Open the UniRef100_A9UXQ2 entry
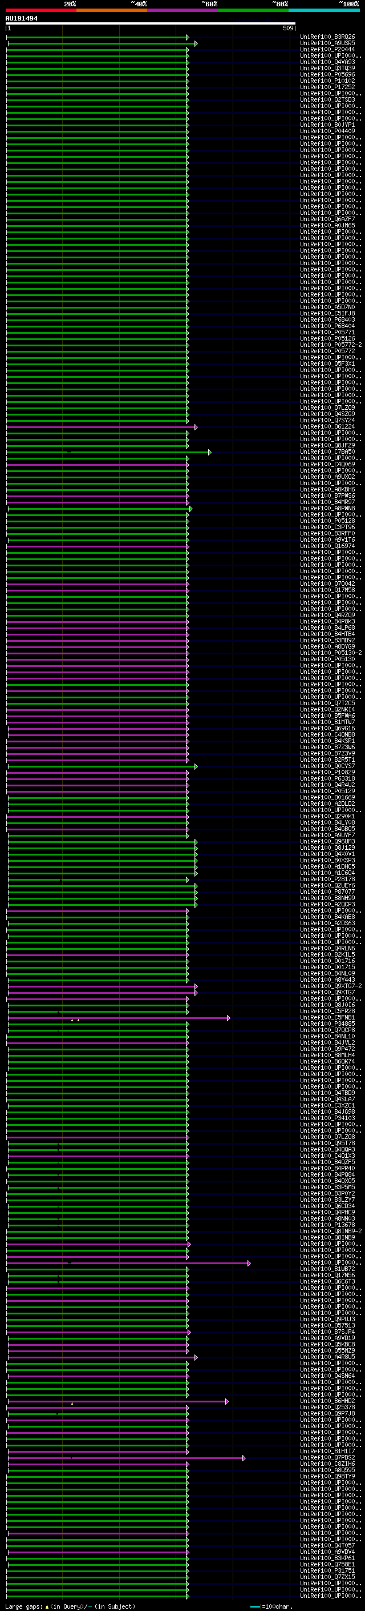This screenshot has height=1611, width=365. [327, 477]
